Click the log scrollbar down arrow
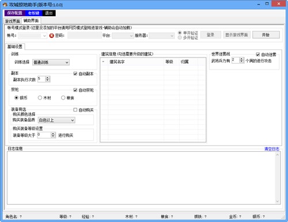The height and width of the screenshot is (222, 288). (x=278, y=201)
